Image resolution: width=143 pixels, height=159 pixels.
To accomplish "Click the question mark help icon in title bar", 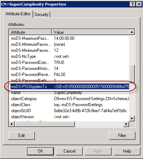I will 133,4.
